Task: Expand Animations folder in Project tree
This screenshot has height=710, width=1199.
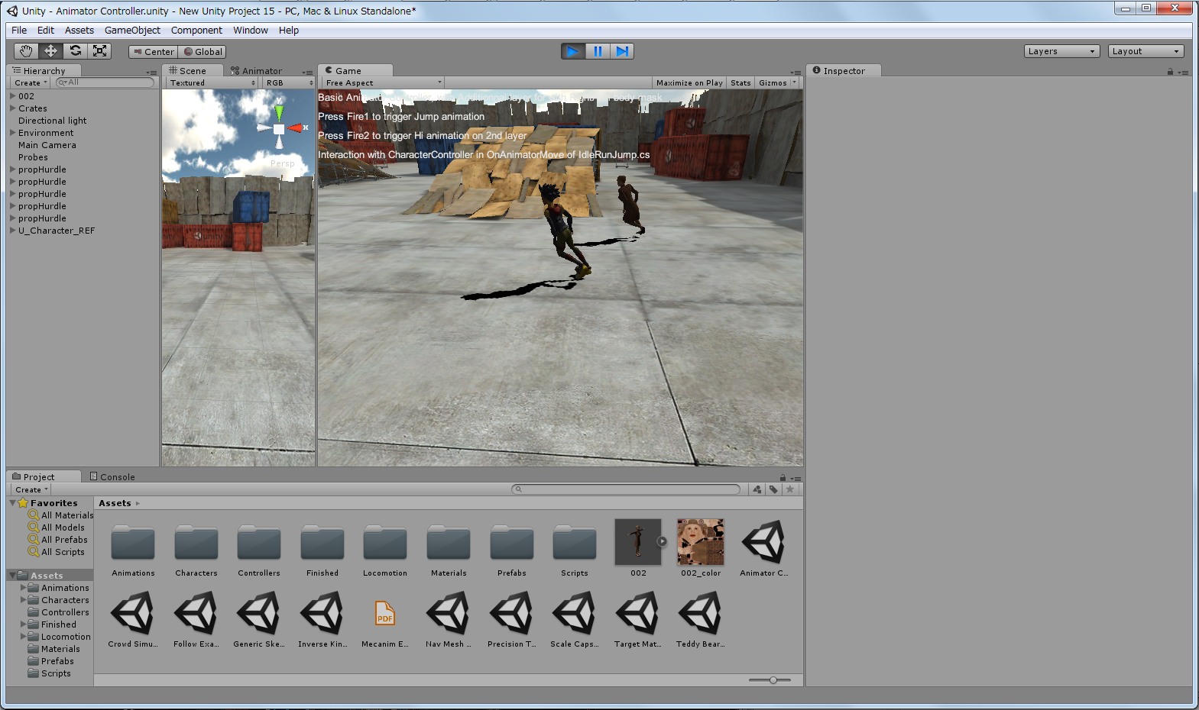Action: click(x=23, y=588)
